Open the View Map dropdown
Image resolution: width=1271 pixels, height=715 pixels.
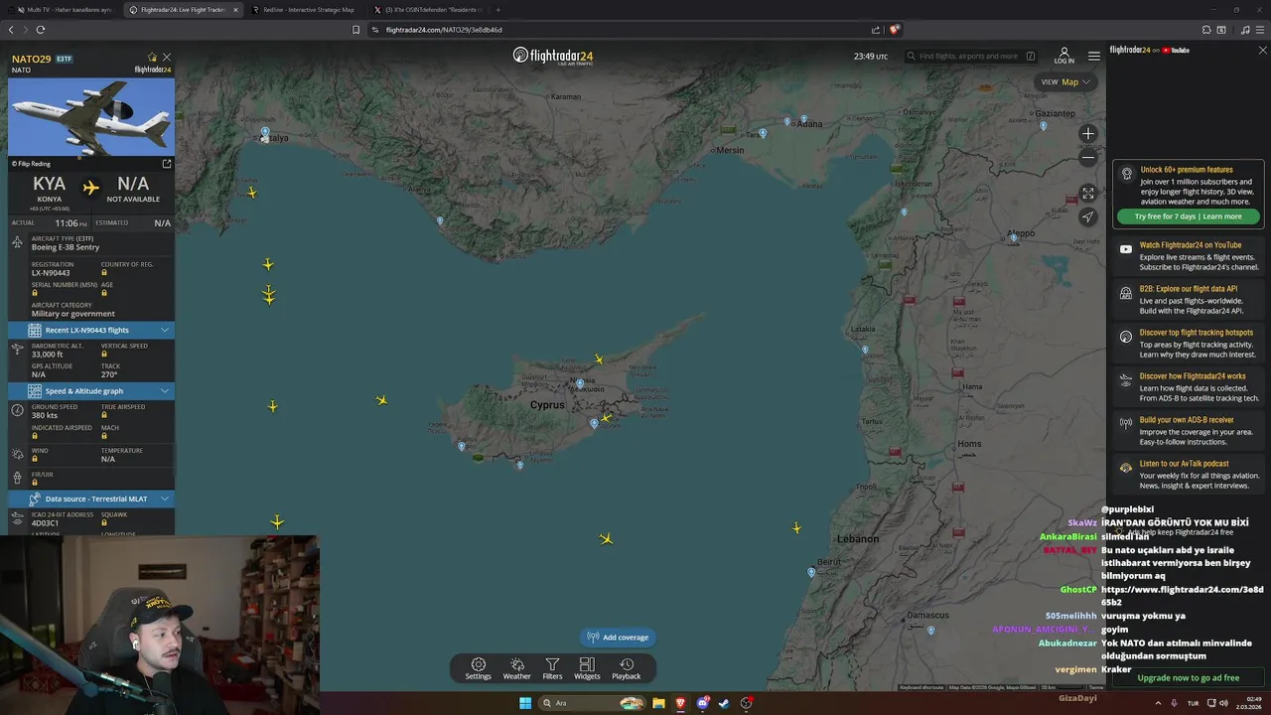[x=1065, y=82]
